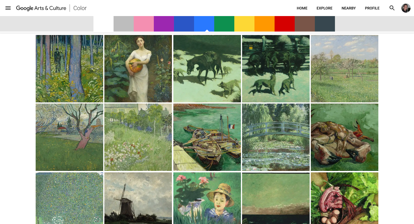Select the dark slate color swatch
This screenshot has width=414, height=224.
pyautogui.click(x=325, y=24)
